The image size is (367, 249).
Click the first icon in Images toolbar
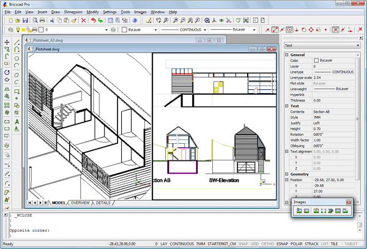click(x=299, y=210)
